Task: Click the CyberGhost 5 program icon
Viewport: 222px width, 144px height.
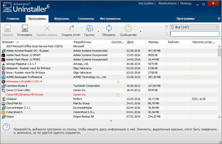Action: pyautogui.click(x=3, y=112)
